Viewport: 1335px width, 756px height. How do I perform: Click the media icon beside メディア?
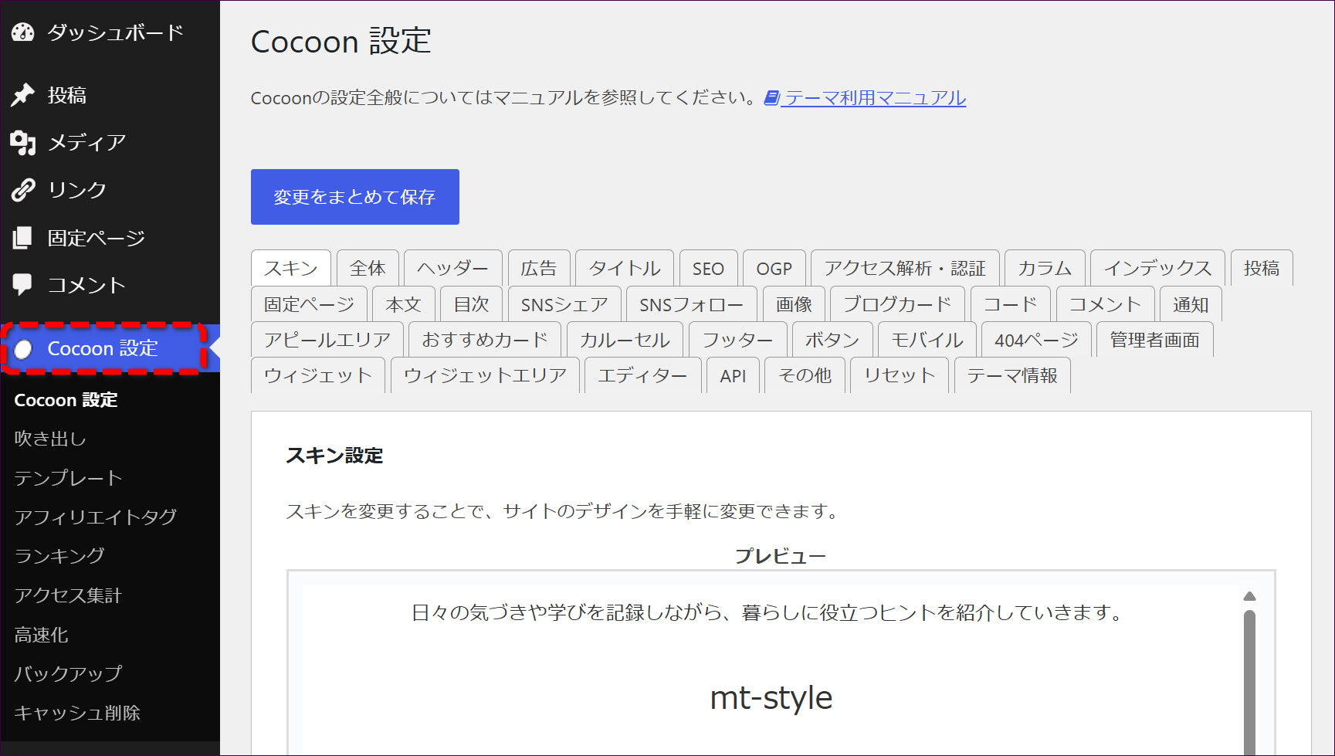coord(22,143)
